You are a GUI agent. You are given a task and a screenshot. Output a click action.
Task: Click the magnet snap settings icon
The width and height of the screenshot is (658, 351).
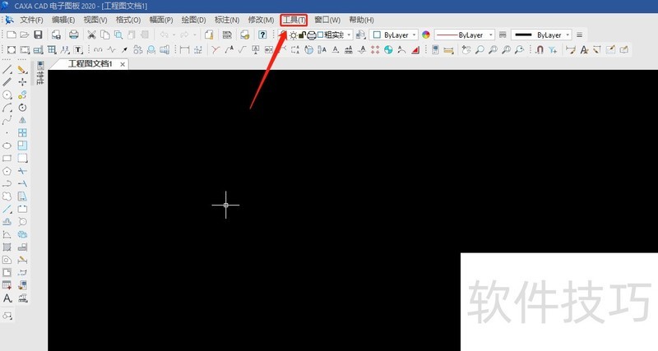coord(540,50)
